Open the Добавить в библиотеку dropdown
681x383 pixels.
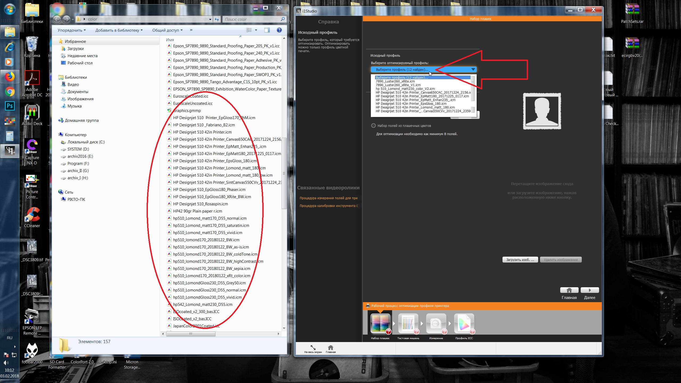click(x=119, y=30)
